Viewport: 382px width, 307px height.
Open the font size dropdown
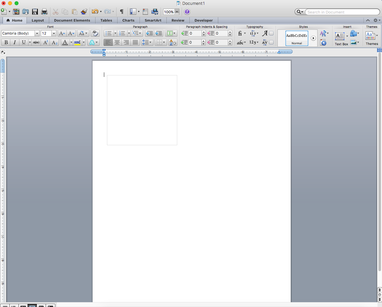click(x=54, y=33)
